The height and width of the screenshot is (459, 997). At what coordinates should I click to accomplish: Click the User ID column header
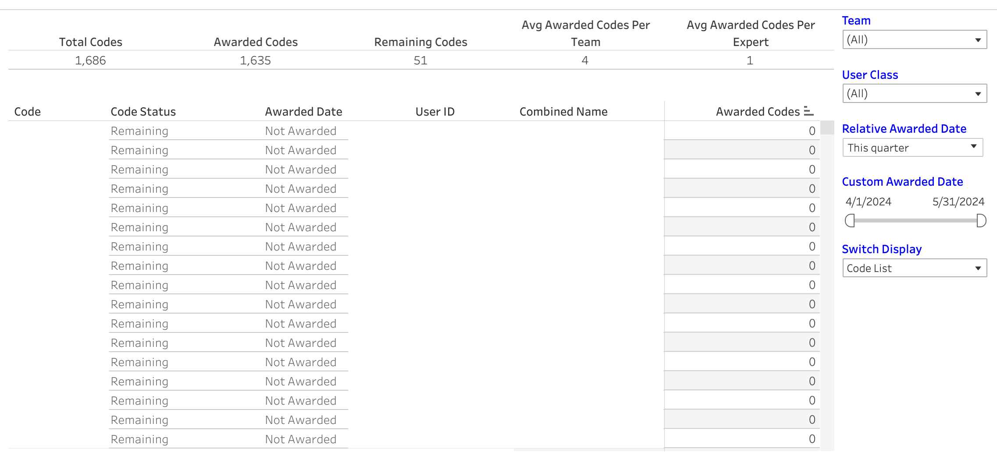pyautogui.click(x=435, y=112)
